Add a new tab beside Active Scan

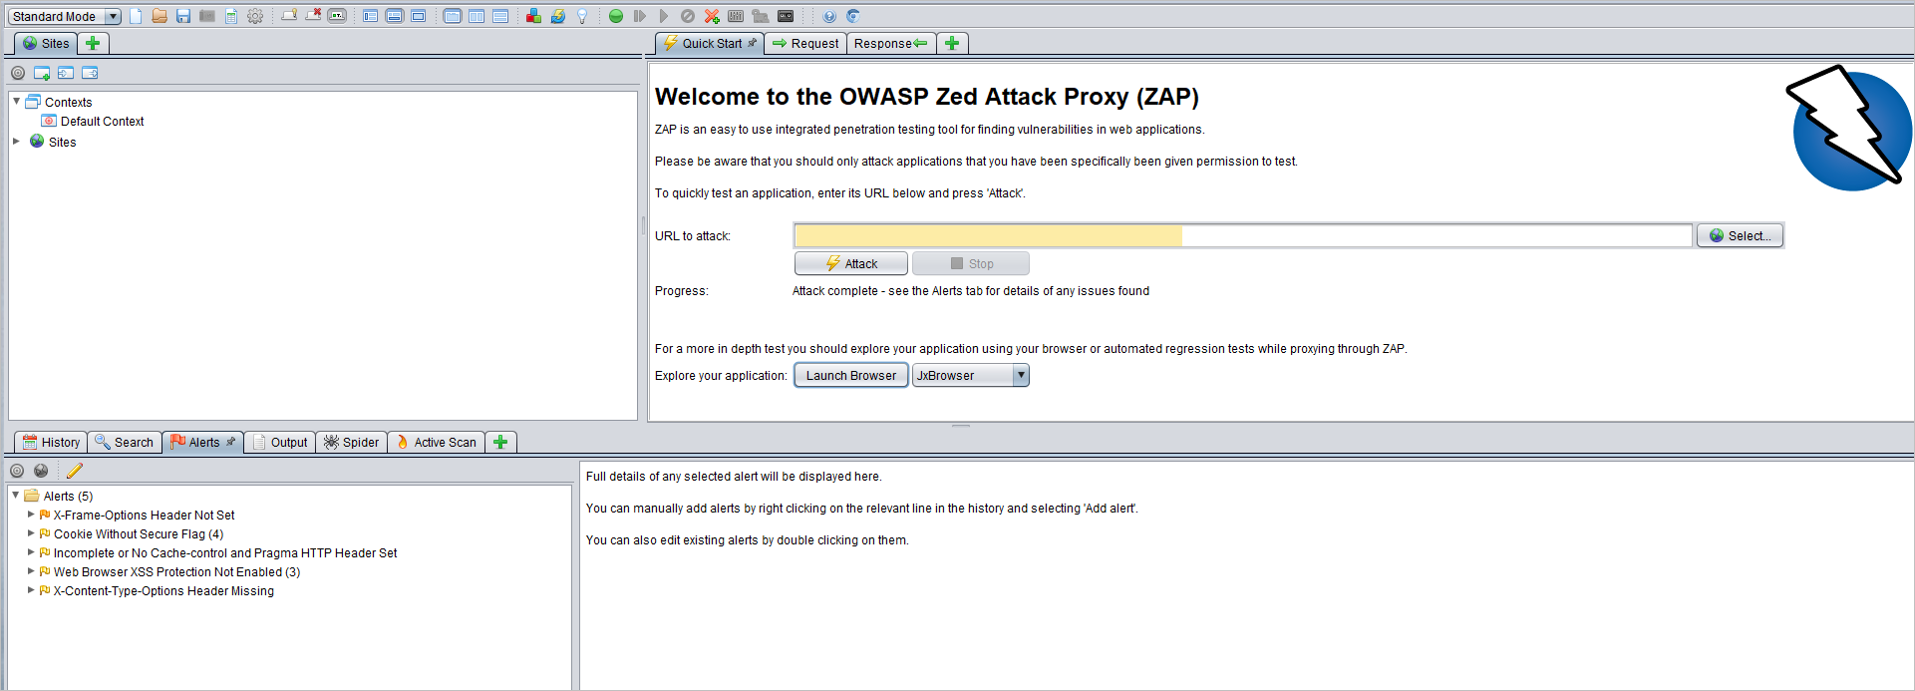click(x=500, y=442)
